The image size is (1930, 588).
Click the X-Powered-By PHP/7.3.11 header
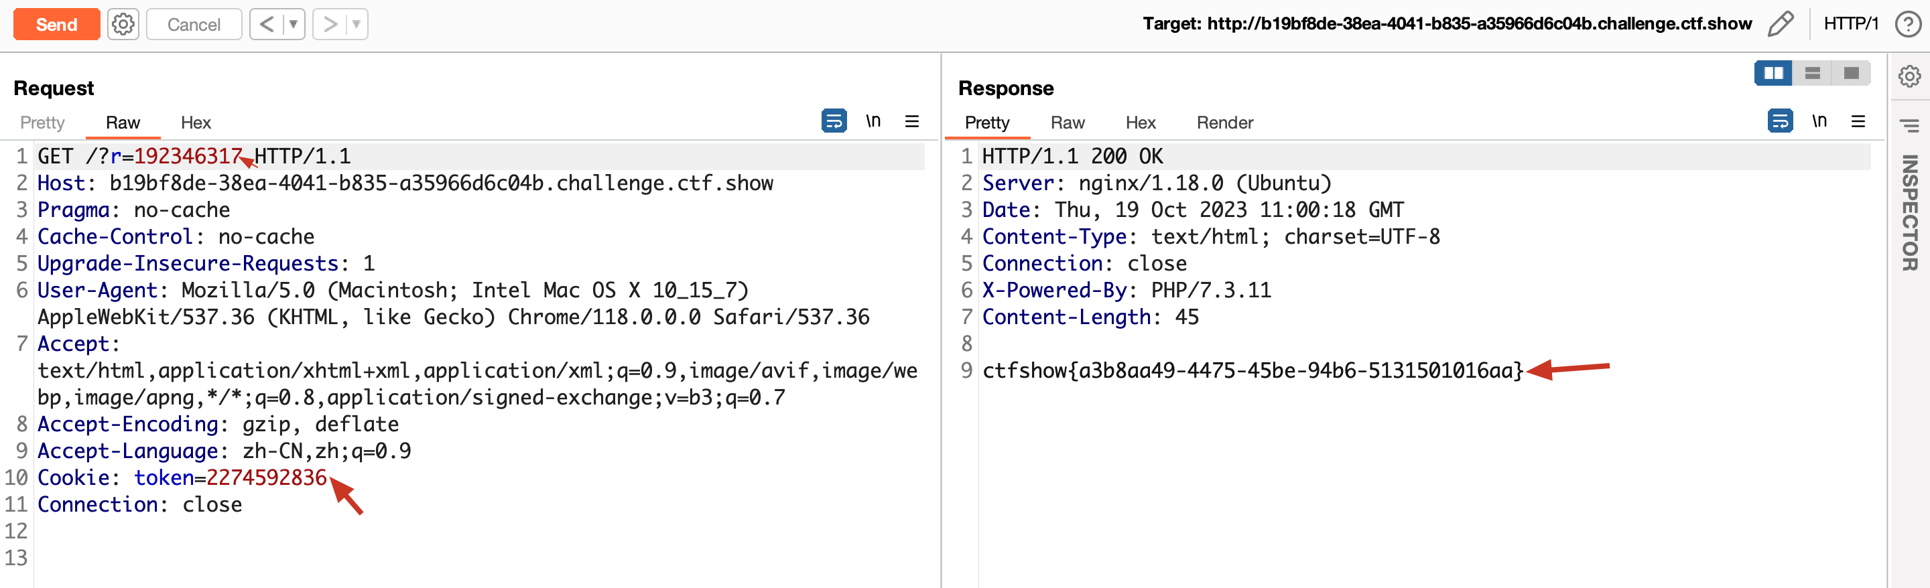pos(1126,290)
